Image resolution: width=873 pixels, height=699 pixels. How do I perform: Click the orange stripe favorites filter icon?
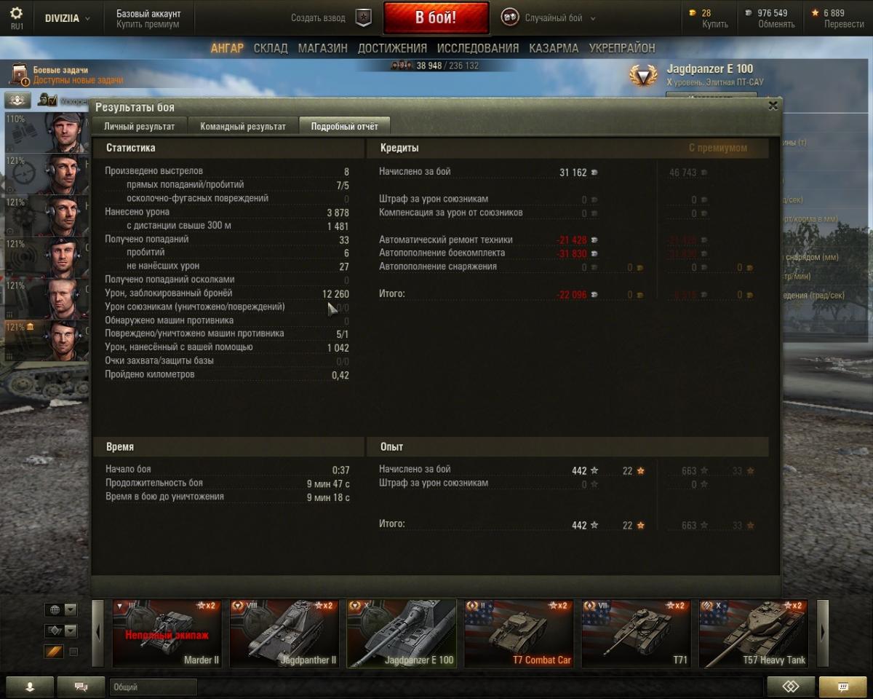point(53,652)
